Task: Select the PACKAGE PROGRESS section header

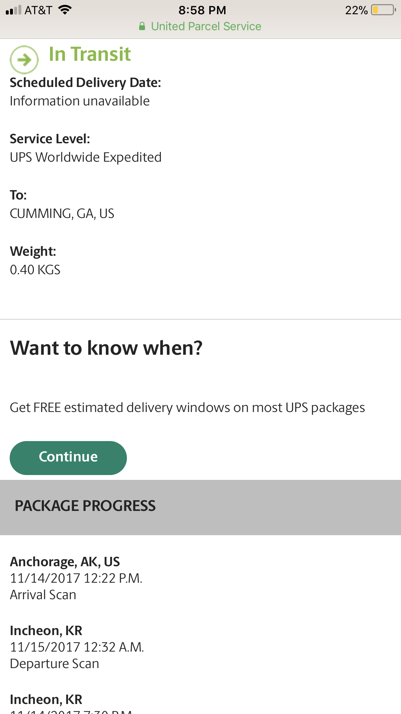Action: coord(85,506)
